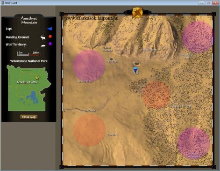220x171 pixels.
Task: Click the Lamar Overlook map label
Action: [x=107, y=49]
